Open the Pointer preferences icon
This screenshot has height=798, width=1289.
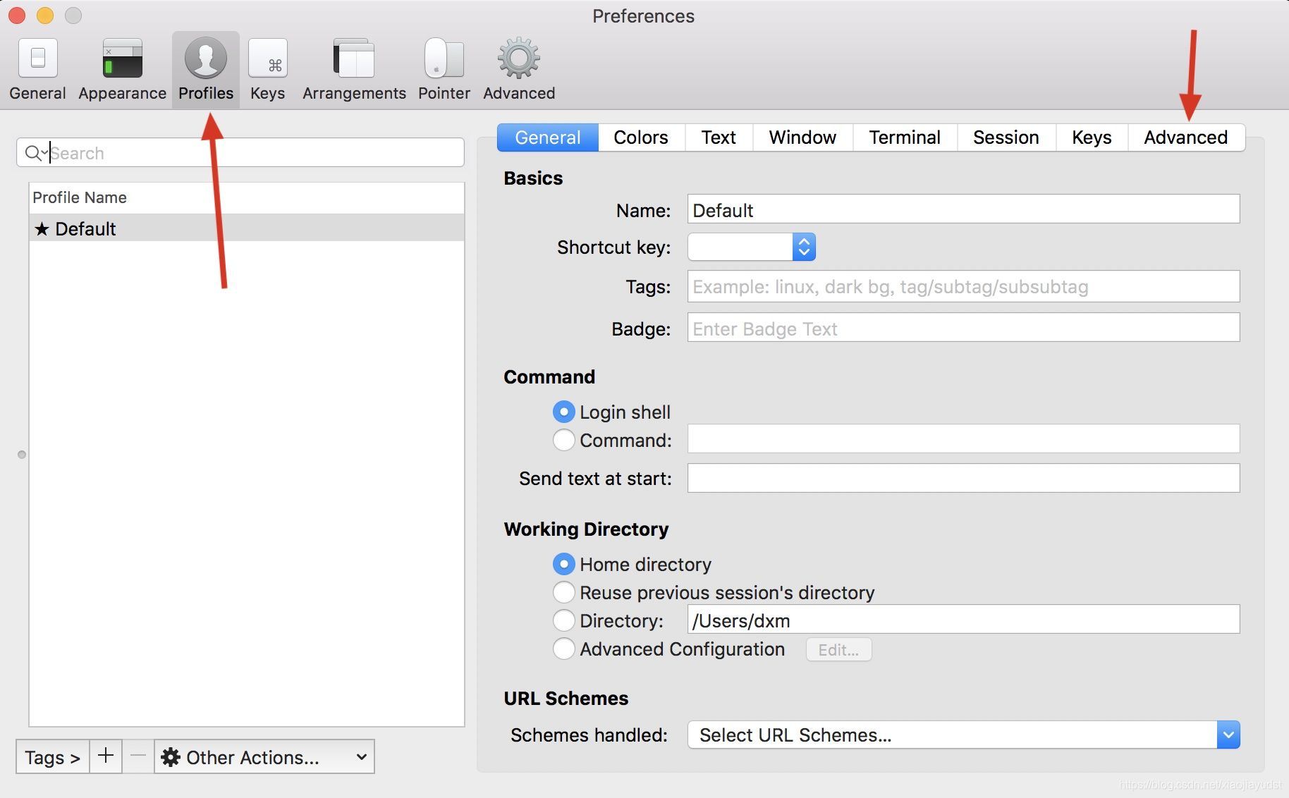tap(444, 58)
